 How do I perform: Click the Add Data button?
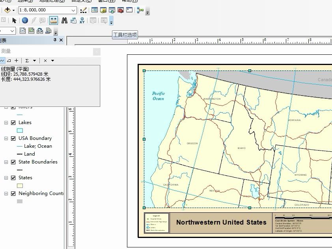click(7, 10)
